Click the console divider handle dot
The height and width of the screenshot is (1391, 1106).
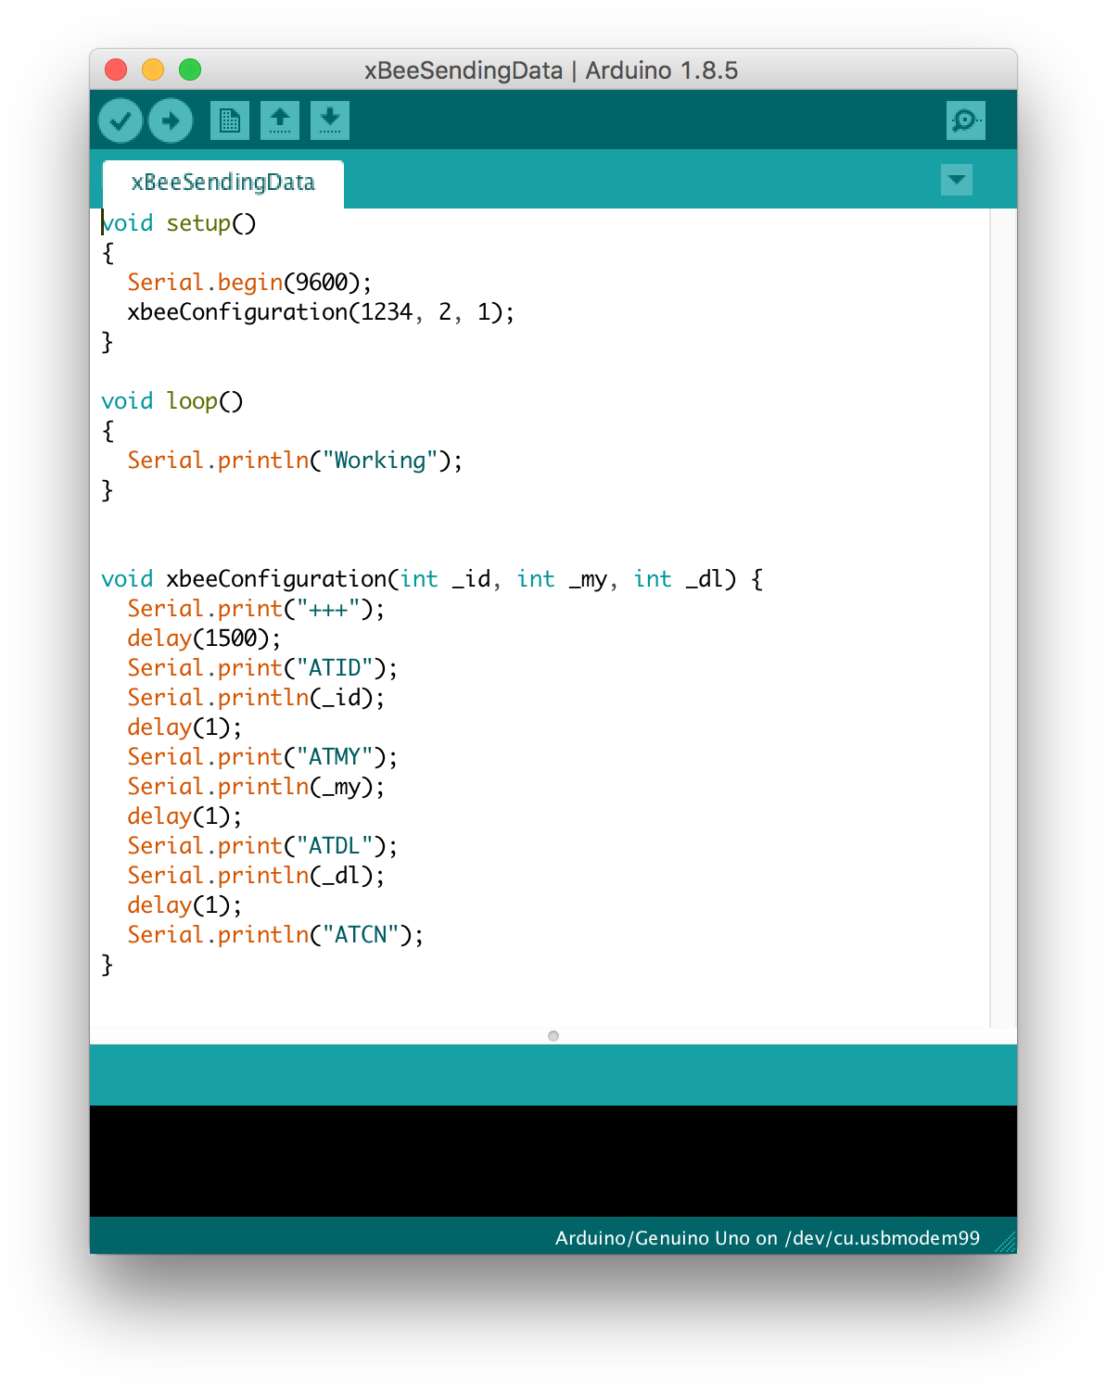553,1036
